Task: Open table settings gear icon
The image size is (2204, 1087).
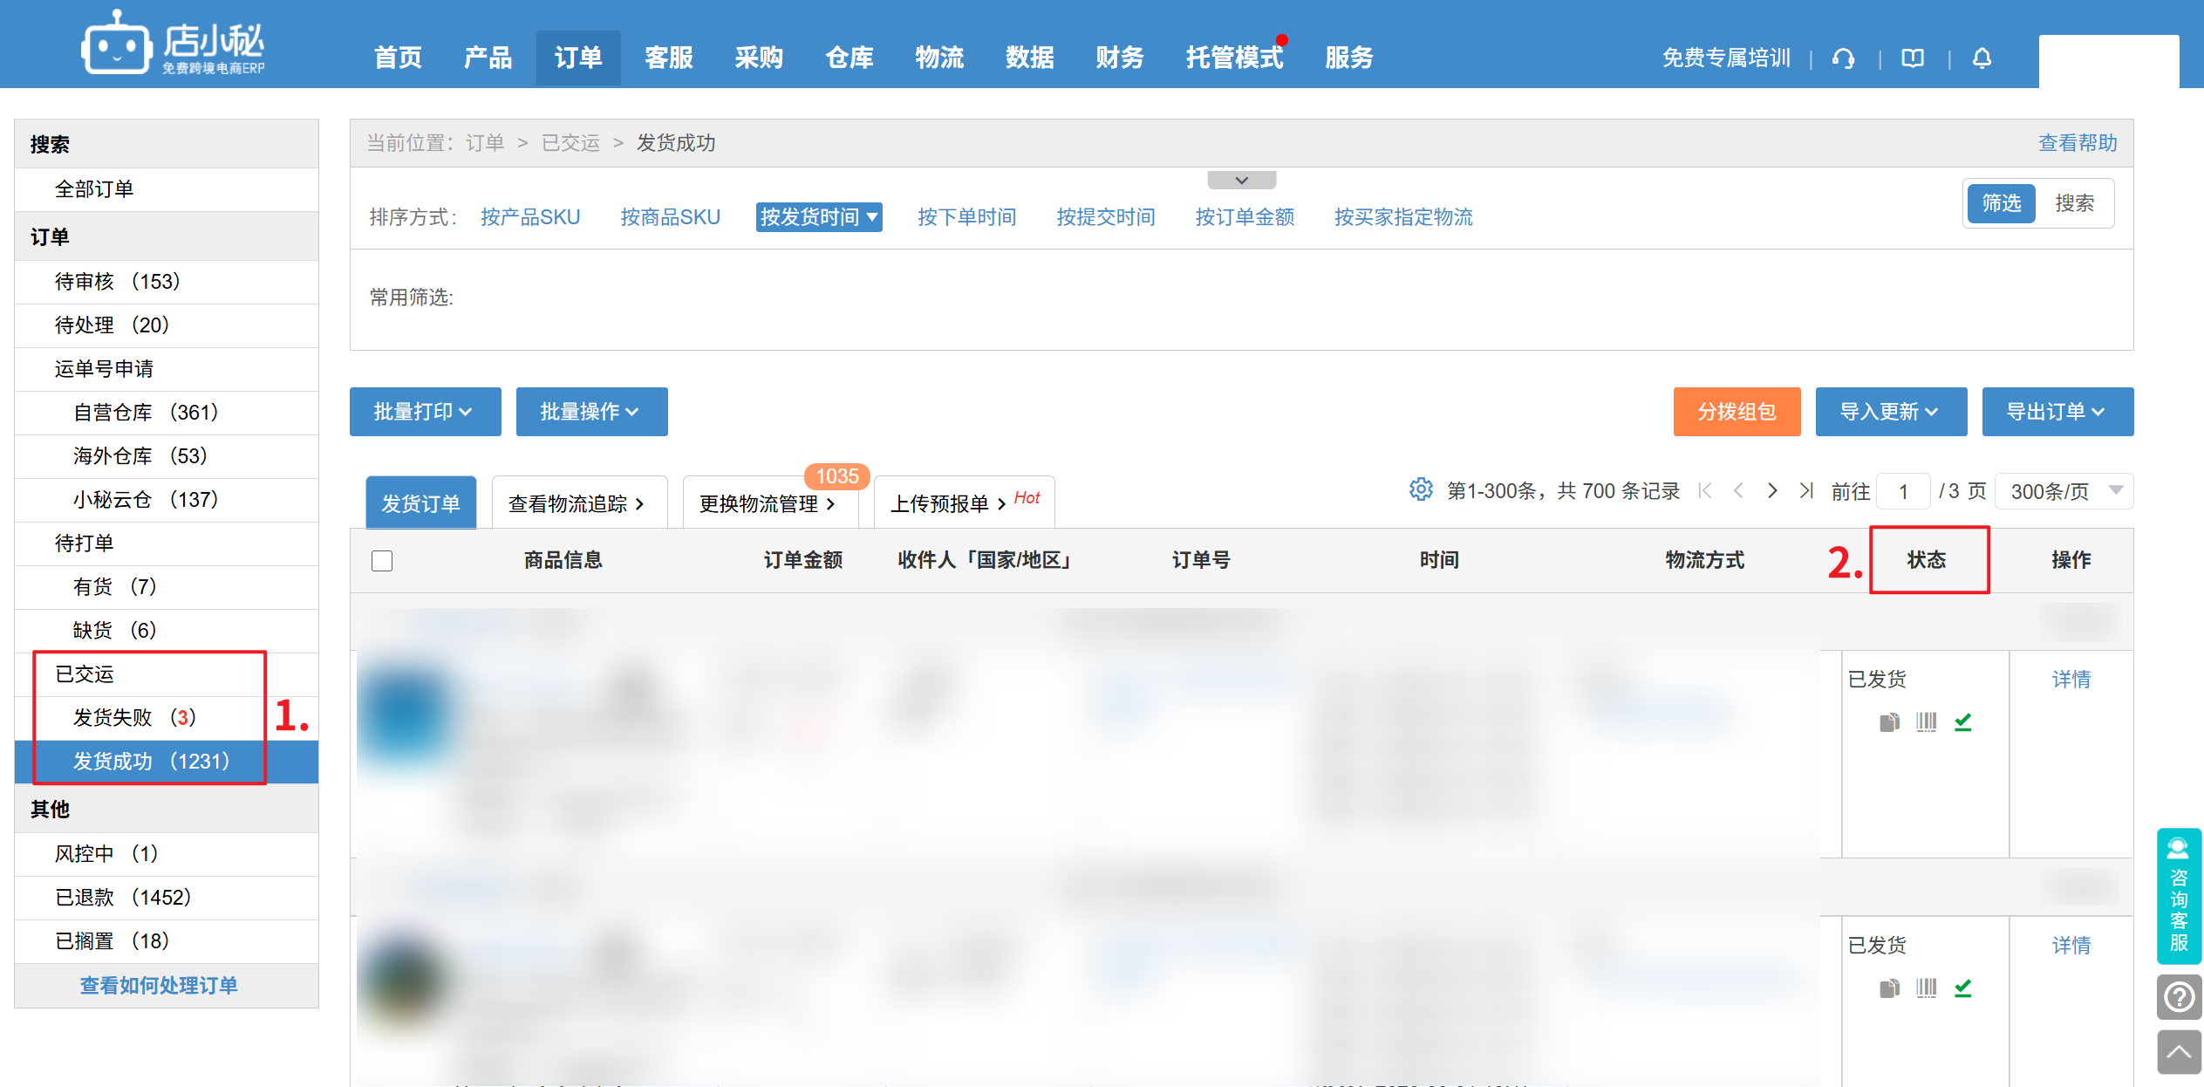Action: coord(1421,489)
